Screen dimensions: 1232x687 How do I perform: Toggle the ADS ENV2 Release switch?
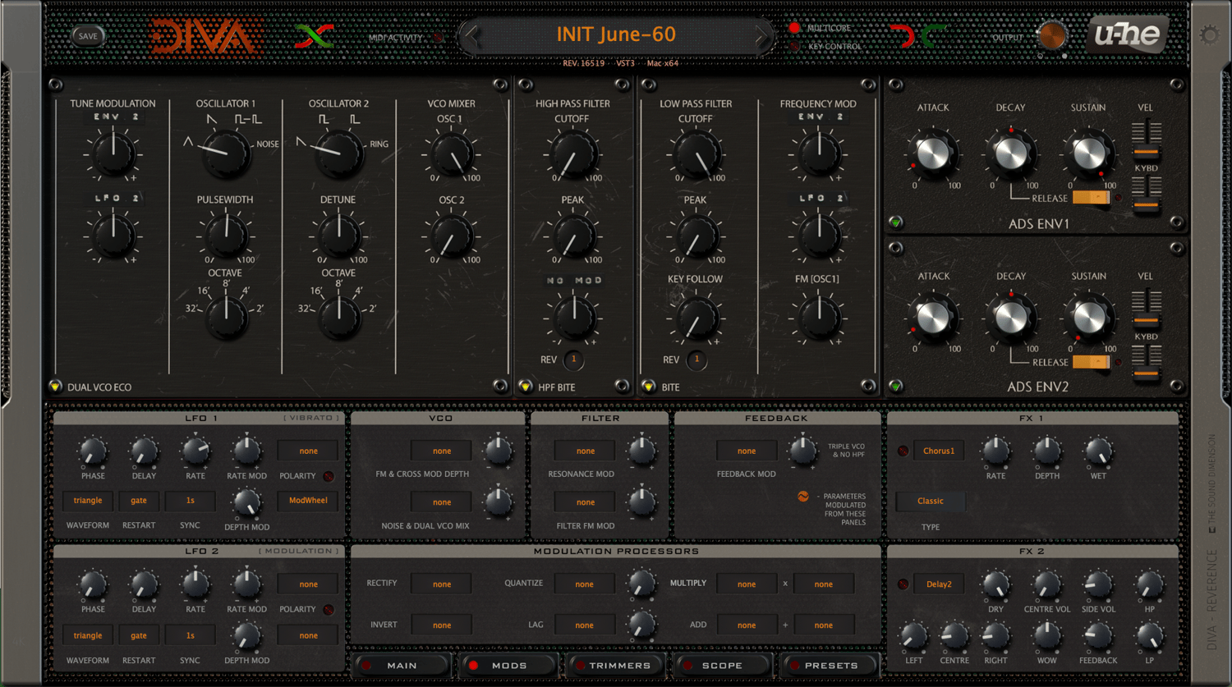(x=1091, y=362)
